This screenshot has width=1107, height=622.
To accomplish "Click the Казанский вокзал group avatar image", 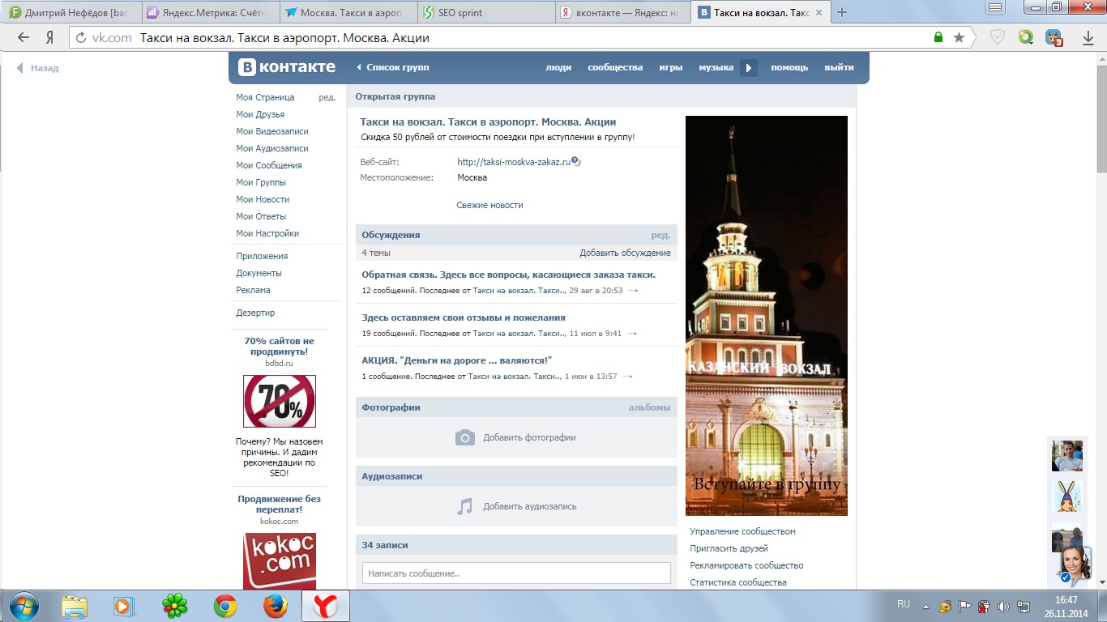I will [767, 316].
